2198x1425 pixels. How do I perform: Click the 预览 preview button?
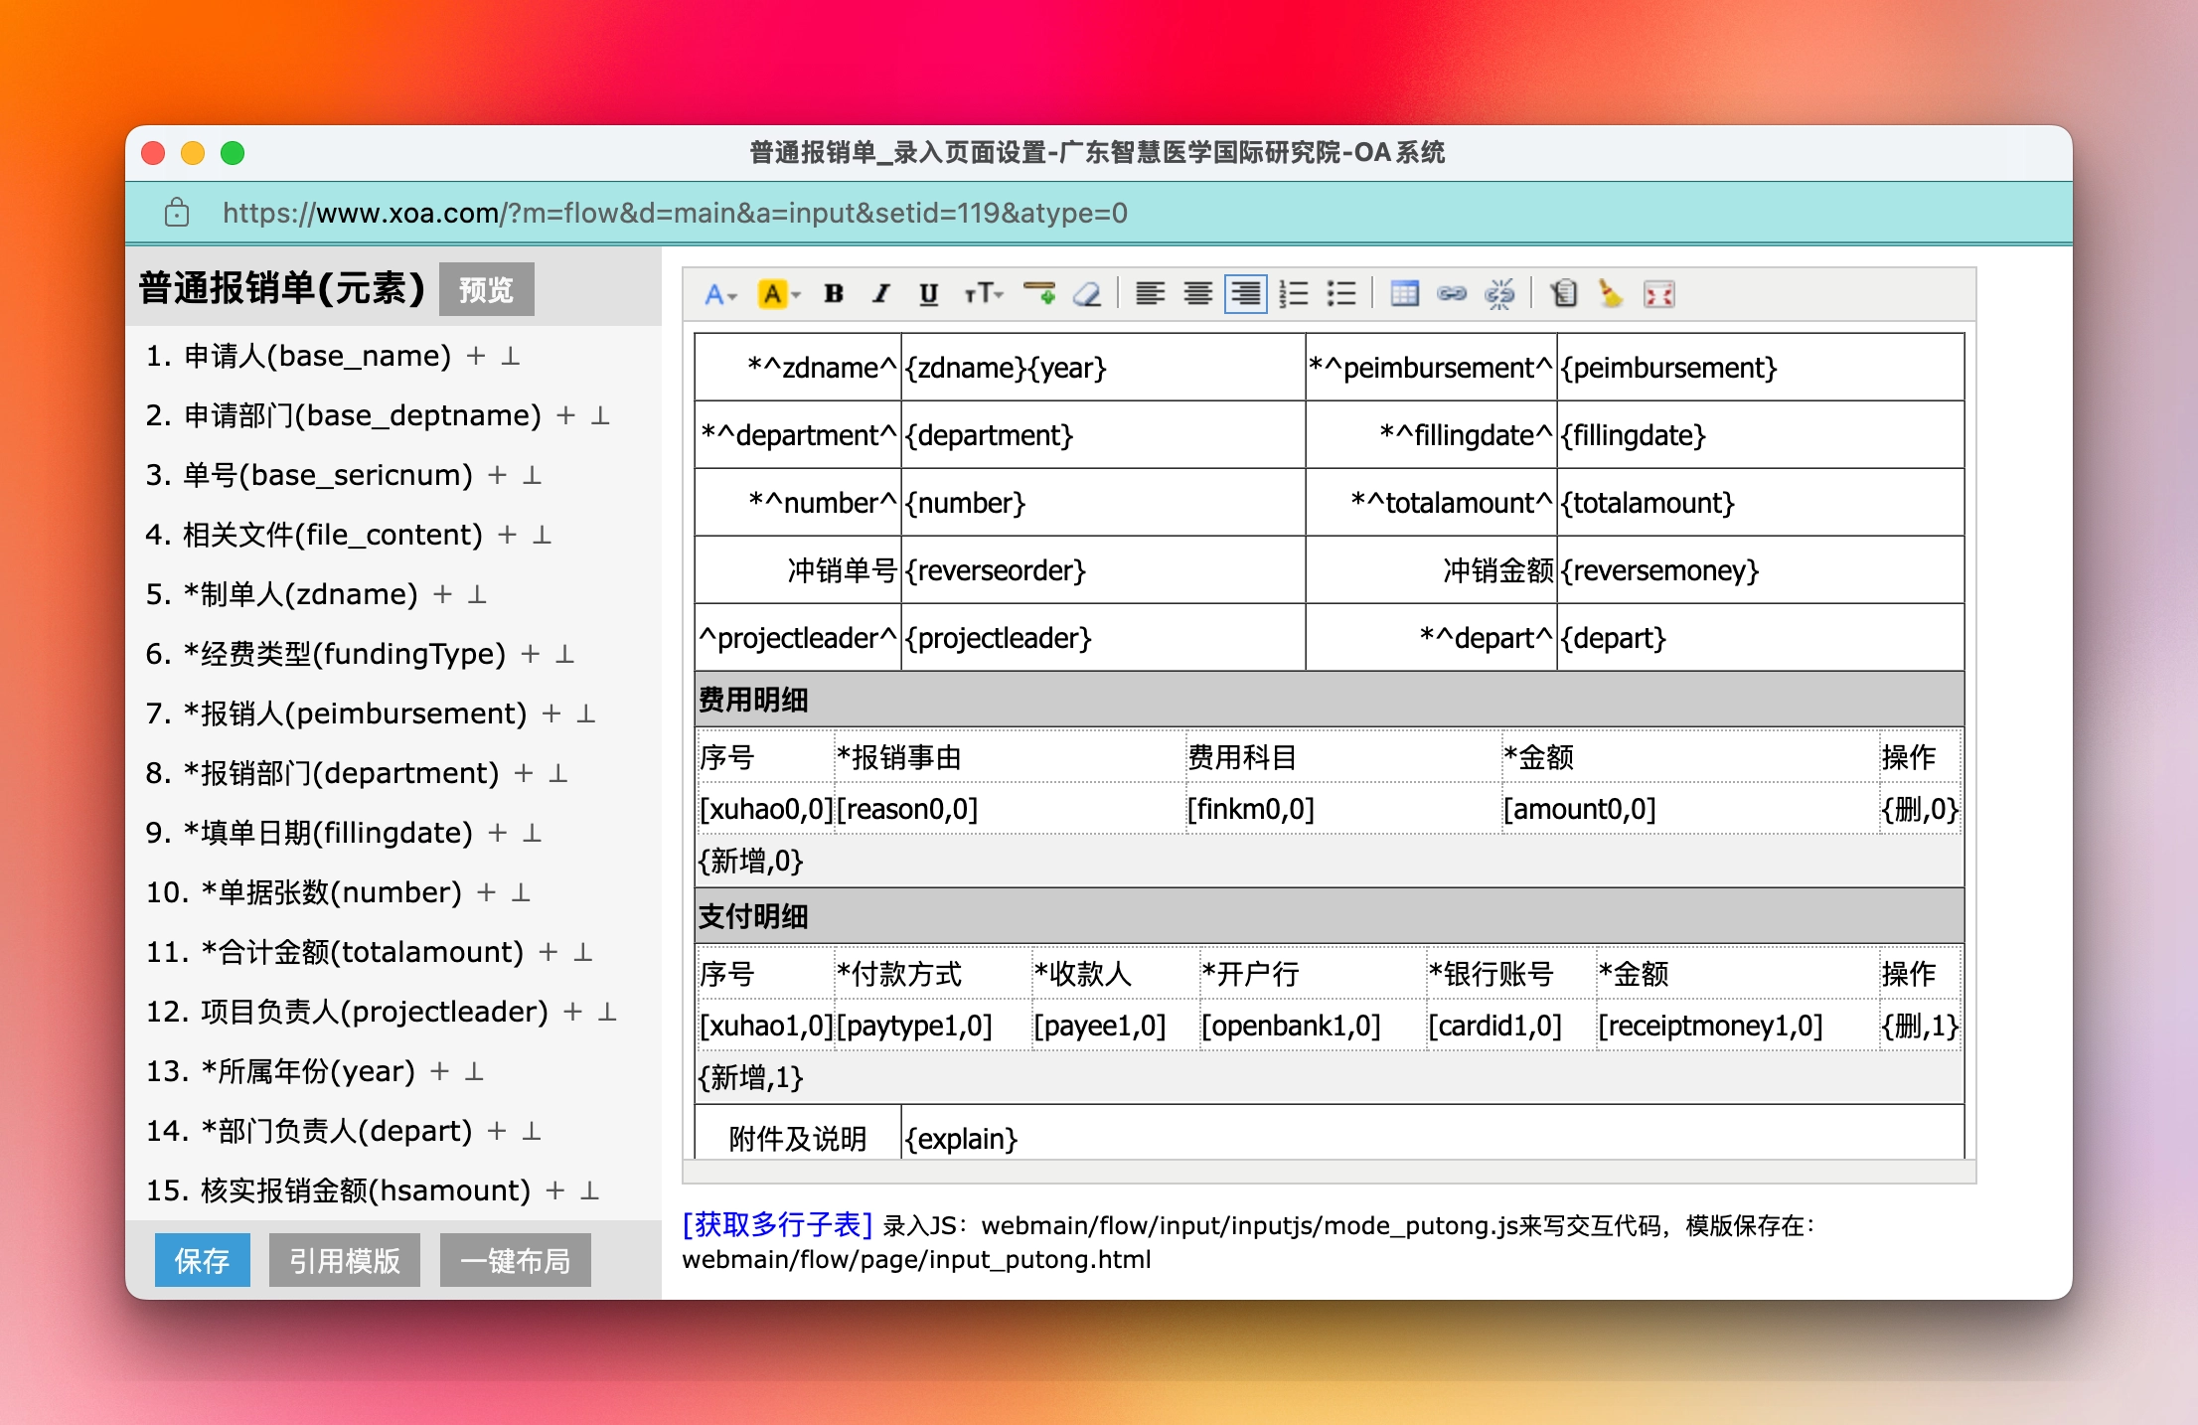pyautogui.click(x=487, y=289)
